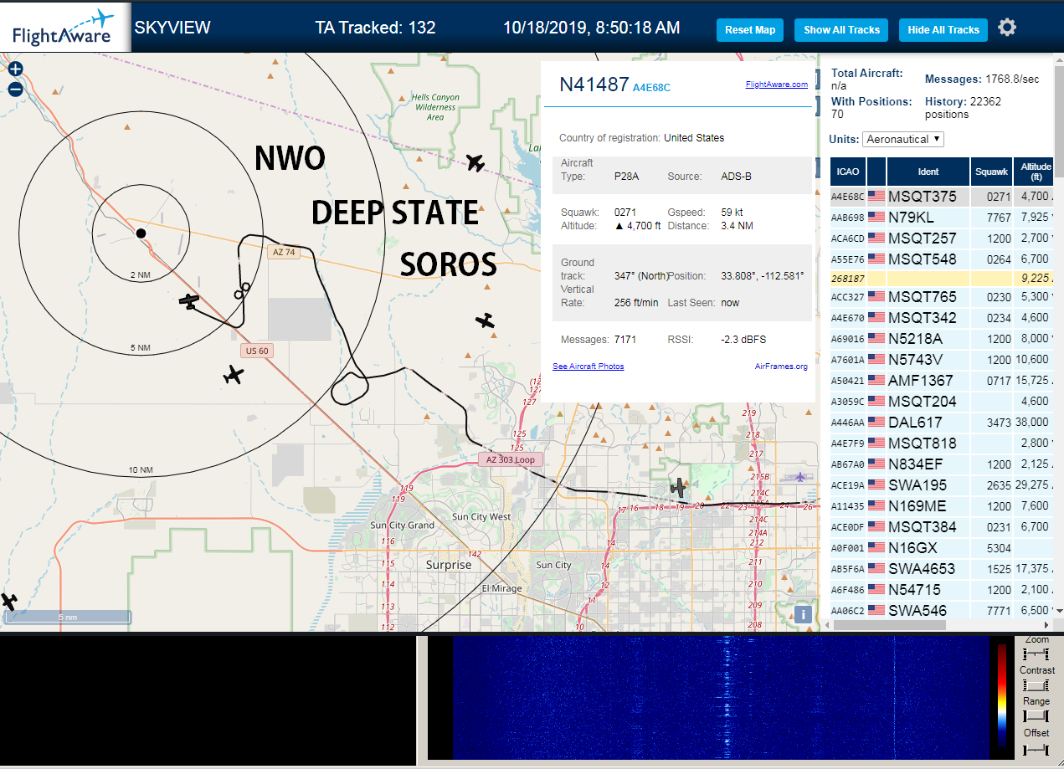The height and width of the screenshot is (769, 1064).
Task: Click the waterfall Range slider
Action: click(x=1036, y=716)
